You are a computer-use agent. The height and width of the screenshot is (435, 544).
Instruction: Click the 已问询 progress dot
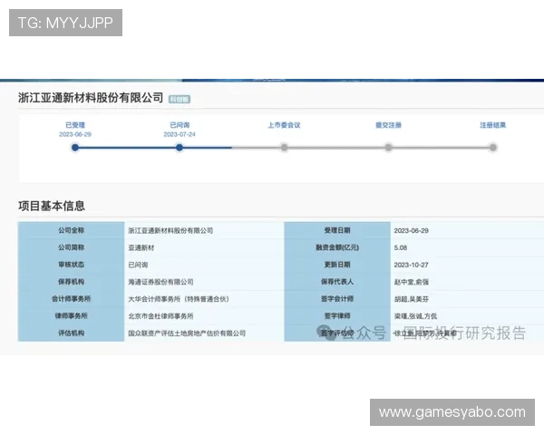tap(180, 148)
